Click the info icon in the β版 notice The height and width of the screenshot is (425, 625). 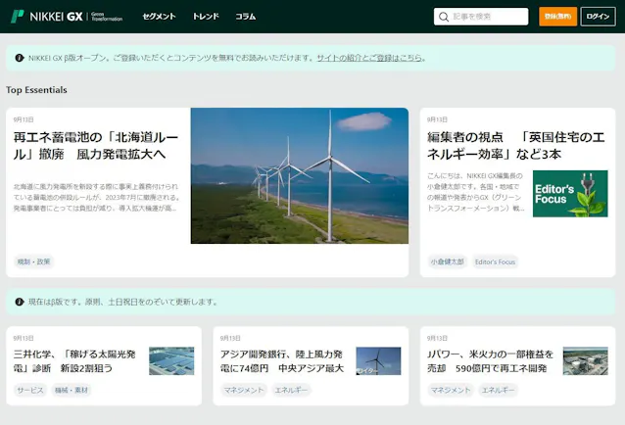pos(20,302)
